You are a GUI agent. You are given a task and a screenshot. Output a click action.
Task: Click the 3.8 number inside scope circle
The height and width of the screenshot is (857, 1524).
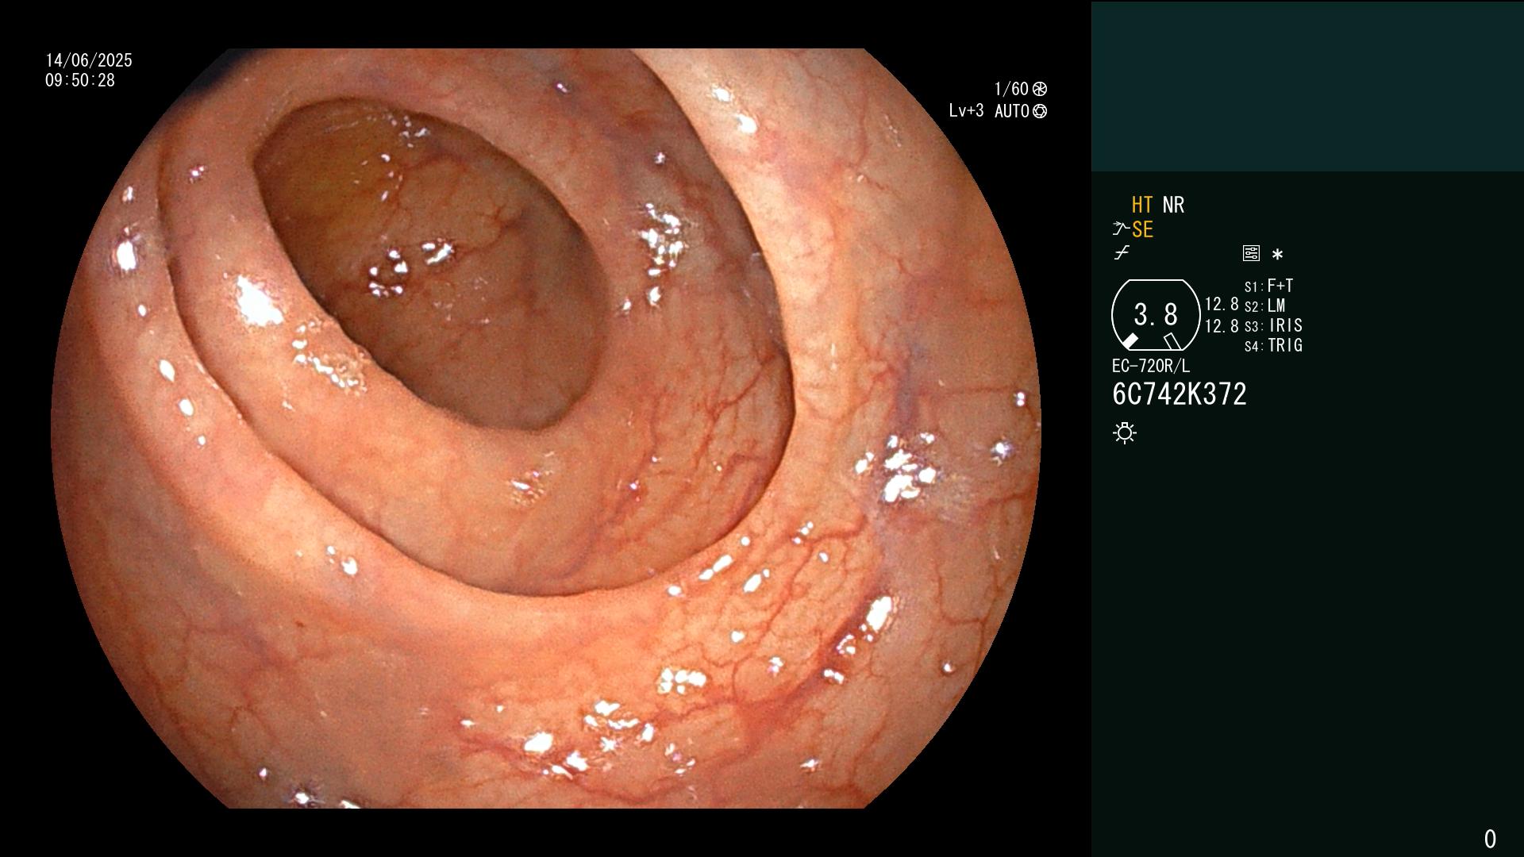pos(1156,315)
